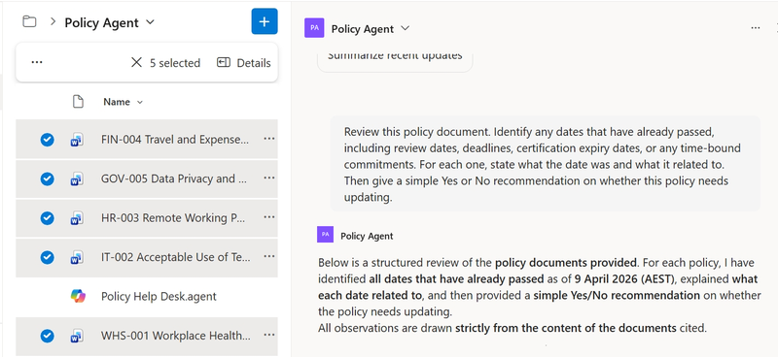
Task: Open the command bar more options ellipsis
Action: tap(37, 62)
